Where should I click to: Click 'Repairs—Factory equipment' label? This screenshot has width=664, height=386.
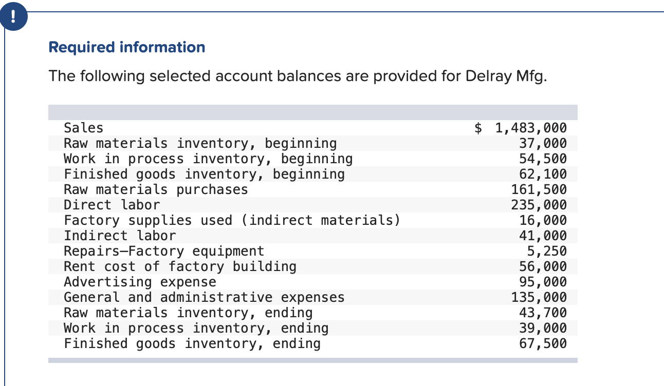[164, 251]
